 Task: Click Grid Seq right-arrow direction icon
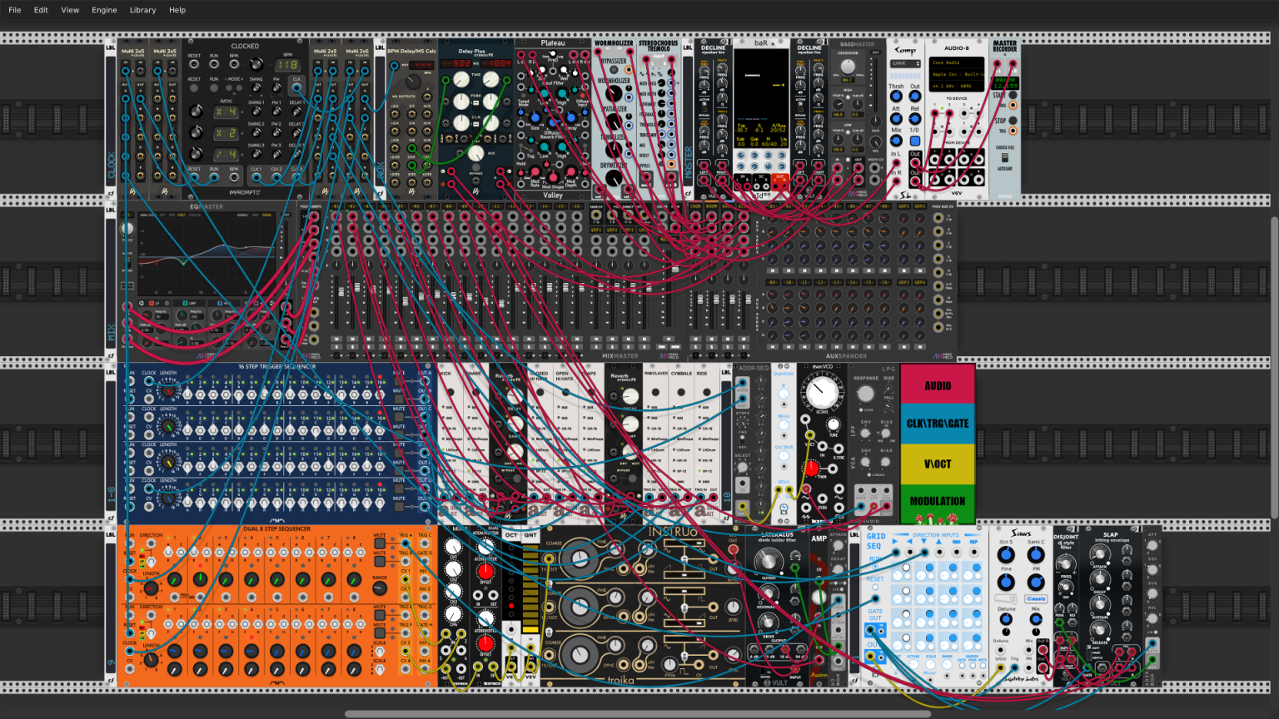[895, 541]
